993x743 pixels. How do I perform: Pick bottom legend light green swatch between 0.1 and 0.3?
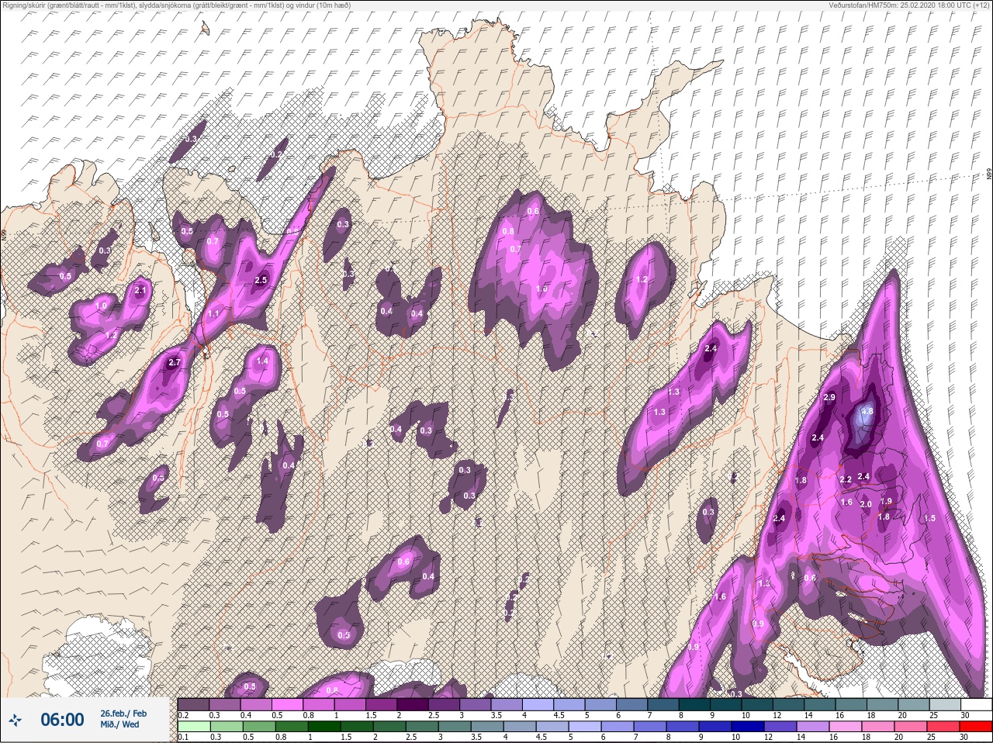(194, 726)
